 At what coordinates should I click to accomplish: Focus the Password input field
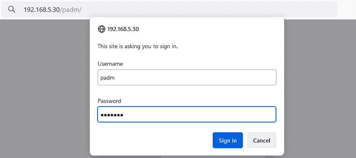pyautogui.click(x=187, y=114)
